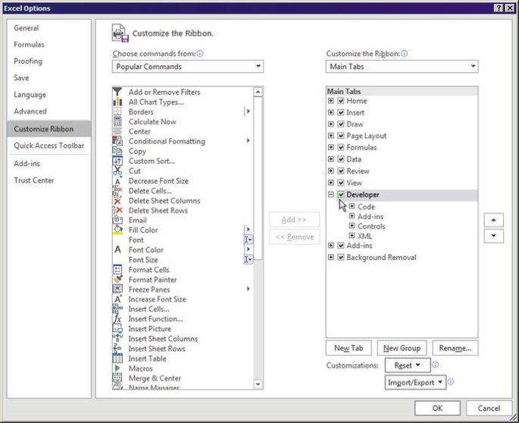
Task: Click the Copy command icon
Action: coord(117,151)
